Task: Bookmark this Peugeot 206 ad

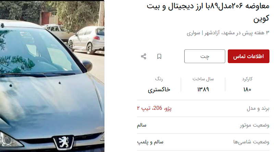Action: (159, 56)
